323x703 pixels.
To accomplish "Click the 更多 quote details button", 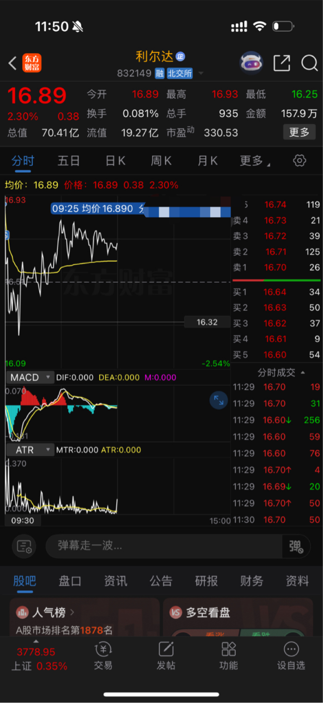I will coord(299,132).
